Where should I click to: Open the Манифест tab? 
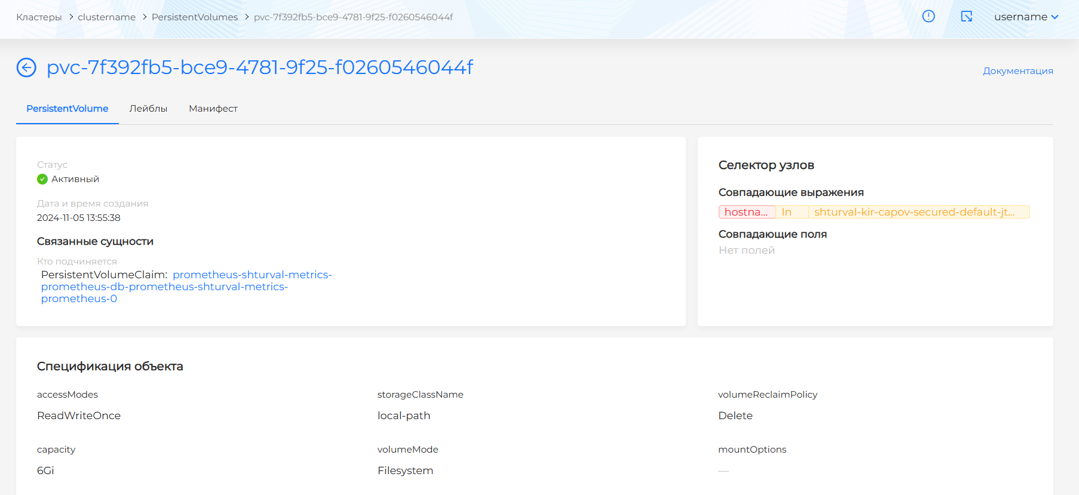click(213, 109)
